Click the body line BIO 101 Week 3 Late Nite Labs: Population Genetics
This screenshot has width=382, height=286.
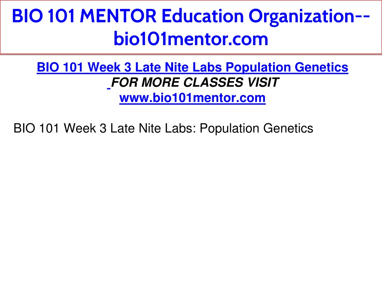163,128
